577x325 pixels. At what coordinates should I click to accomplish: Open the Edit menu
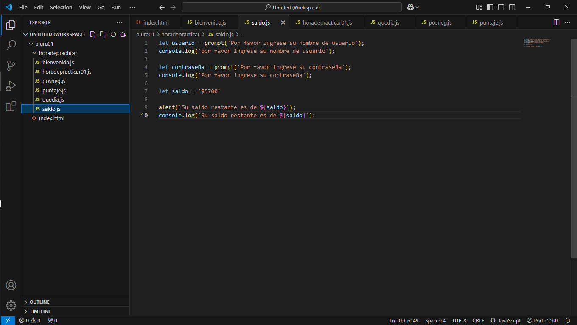click(x=39, y=7)
